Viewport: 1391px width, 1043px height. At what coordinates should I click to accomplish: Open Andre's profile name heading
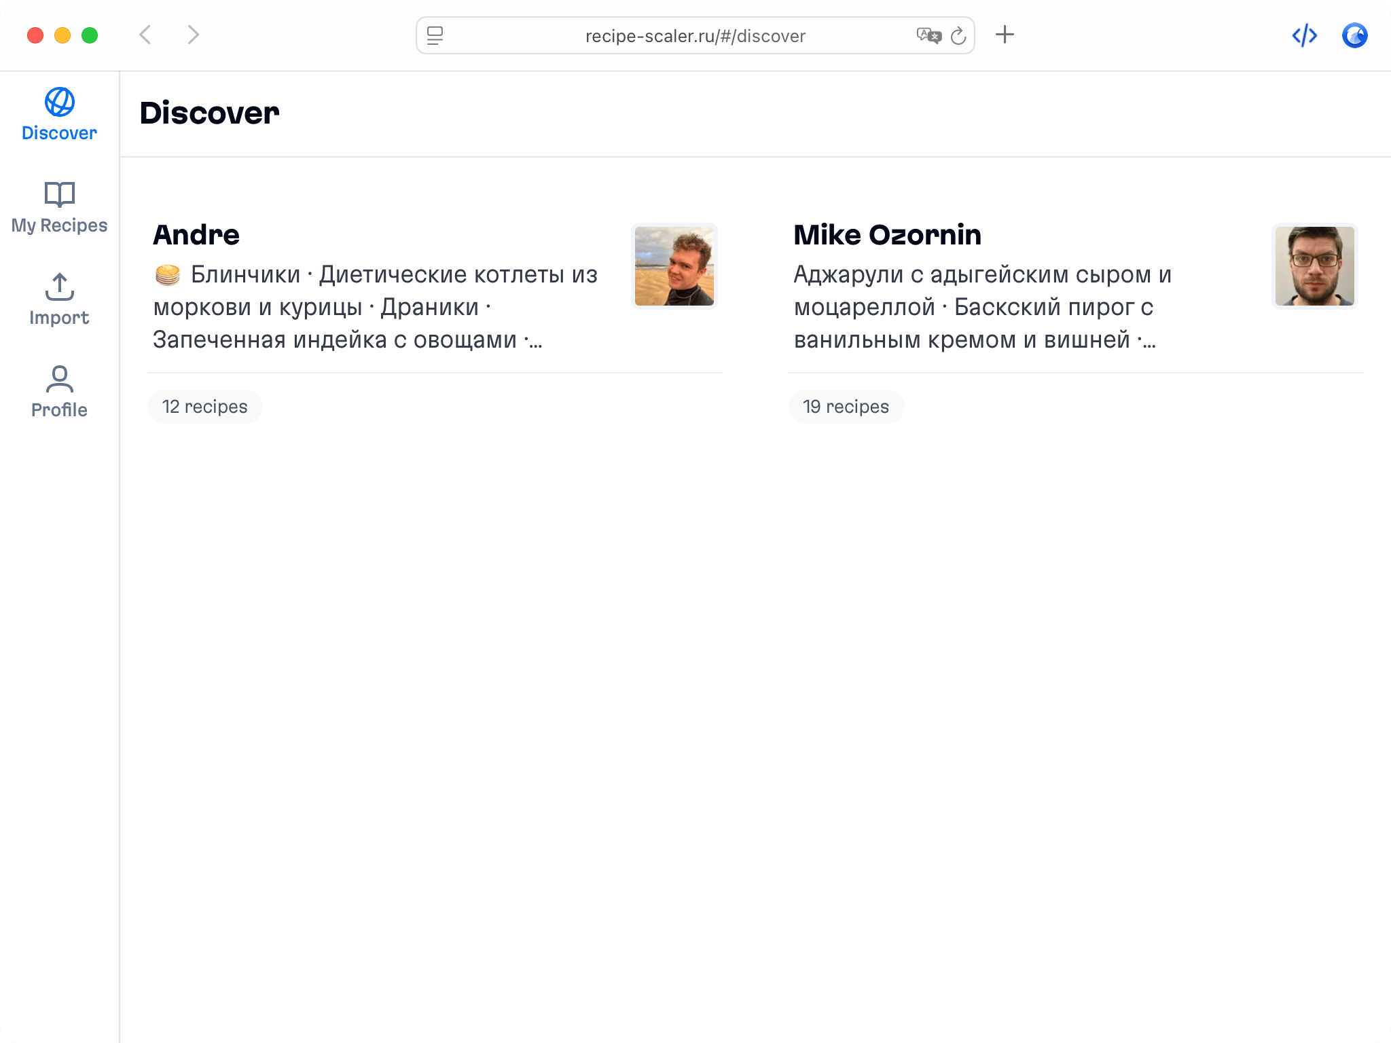196,235
